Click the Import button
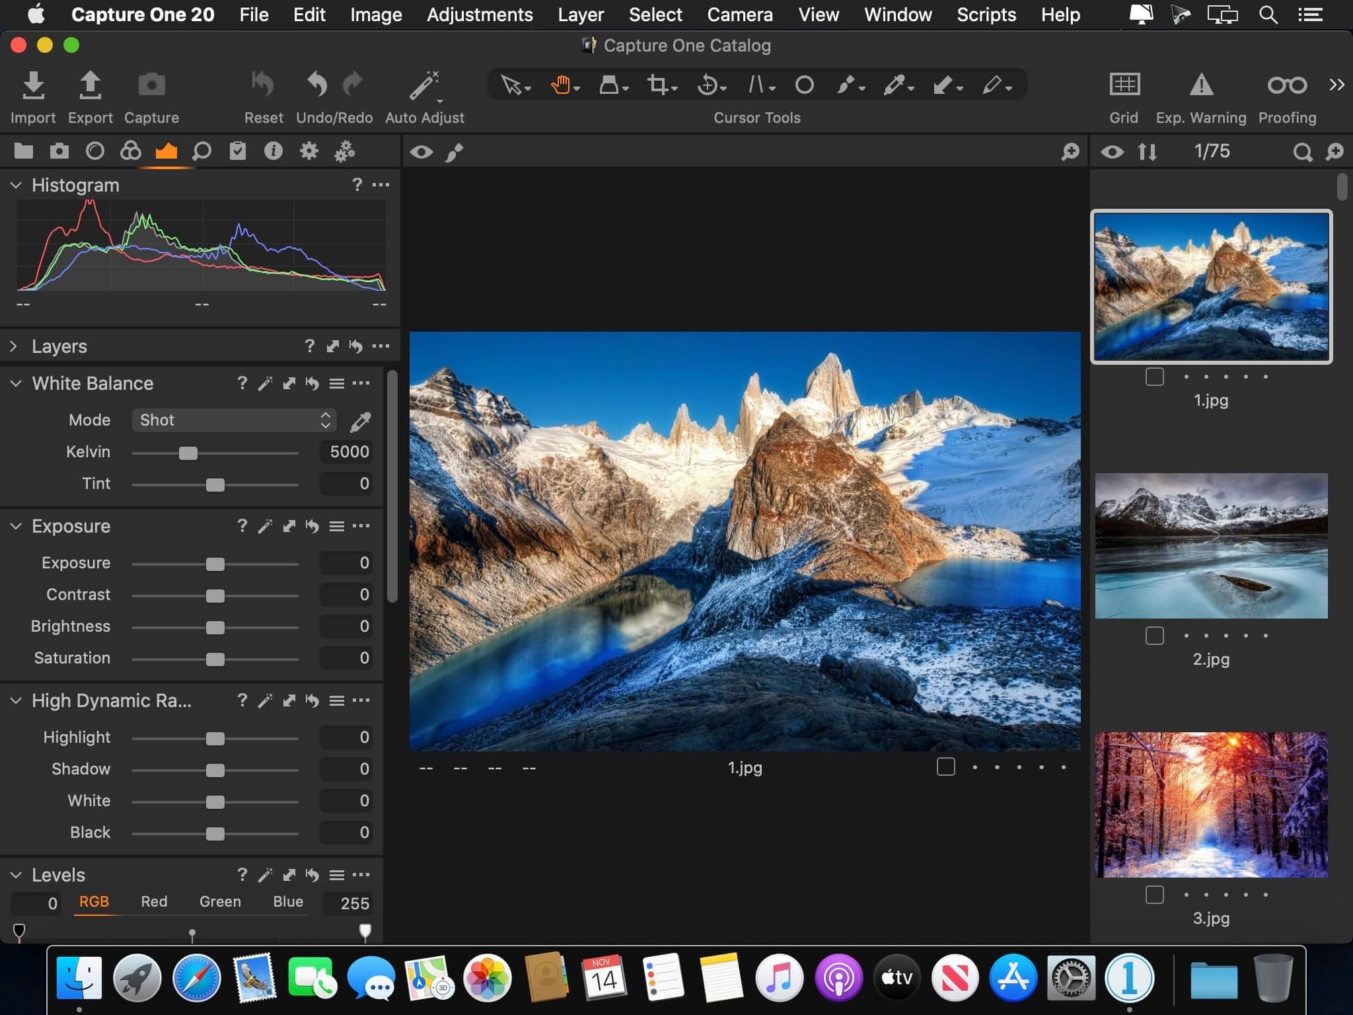This screenshot has width=1353, height=1015. [x=31, y=96]
